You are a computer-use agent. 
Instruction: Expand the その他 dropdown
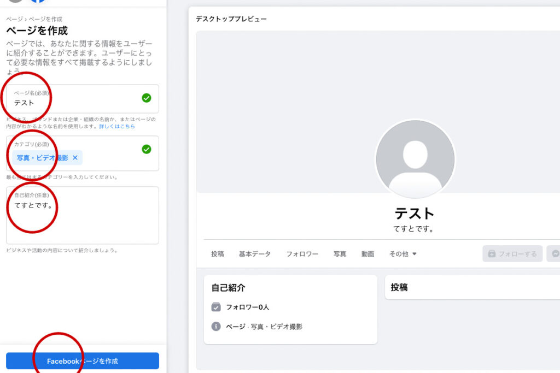pyautogui.click(x=403, y=254)
